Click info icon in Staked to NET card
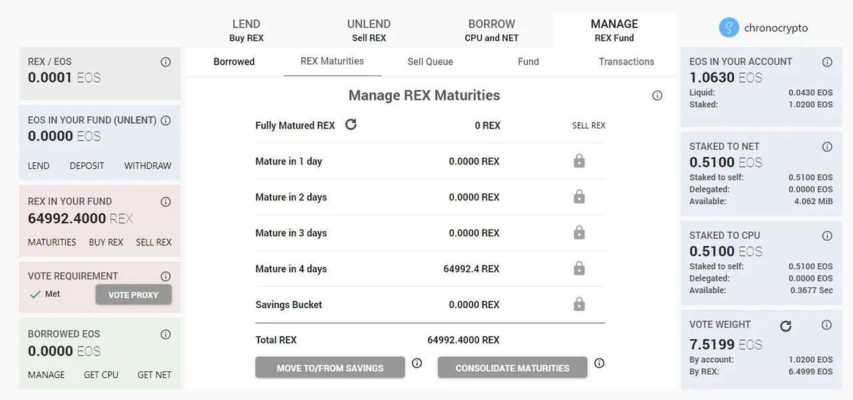 click(x=827, y=146)
